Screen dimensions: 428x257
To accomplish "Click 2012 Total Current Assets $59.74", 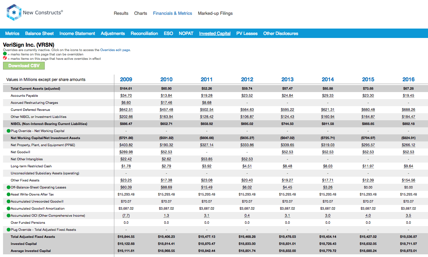I will (x=247, y=89).
